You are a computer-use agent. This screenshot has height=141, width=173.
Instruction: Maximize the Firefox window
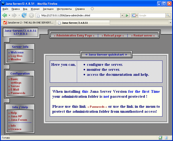click(x=164, y=4)
